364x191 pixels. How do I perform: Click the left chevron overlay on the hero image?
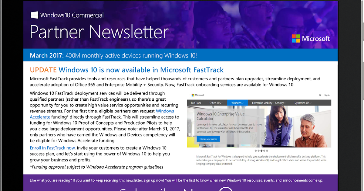pyautogui.click(x=189, y=126)
